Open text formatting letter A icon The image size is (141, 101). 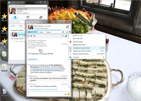tap(65, 94)
